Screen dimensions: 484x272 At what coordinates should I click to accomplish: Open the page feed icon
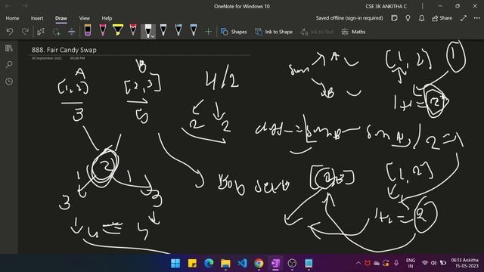point(394,18)
